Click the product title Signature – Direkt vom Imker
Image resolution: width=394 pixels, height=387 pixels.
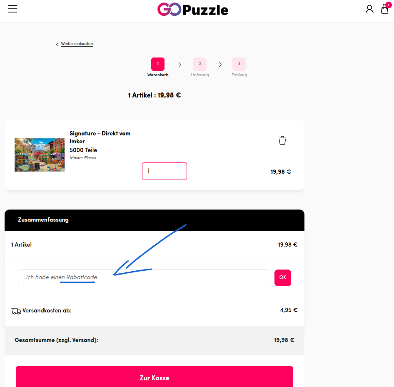100,137
